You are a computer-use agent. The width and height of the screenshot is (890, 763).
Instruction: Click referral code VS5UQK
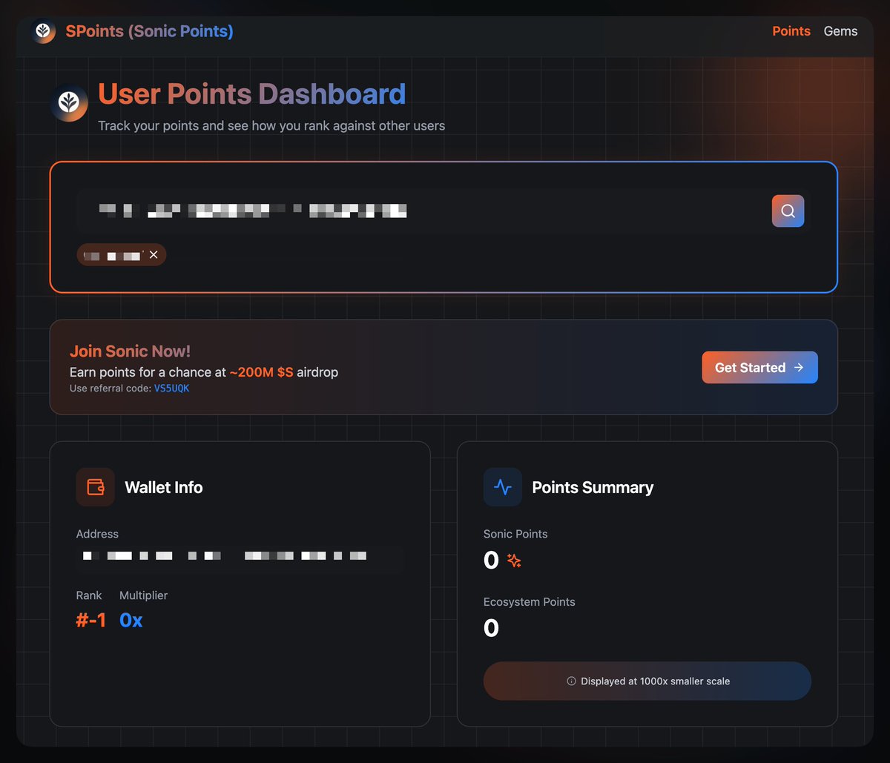tap(171, 389)
